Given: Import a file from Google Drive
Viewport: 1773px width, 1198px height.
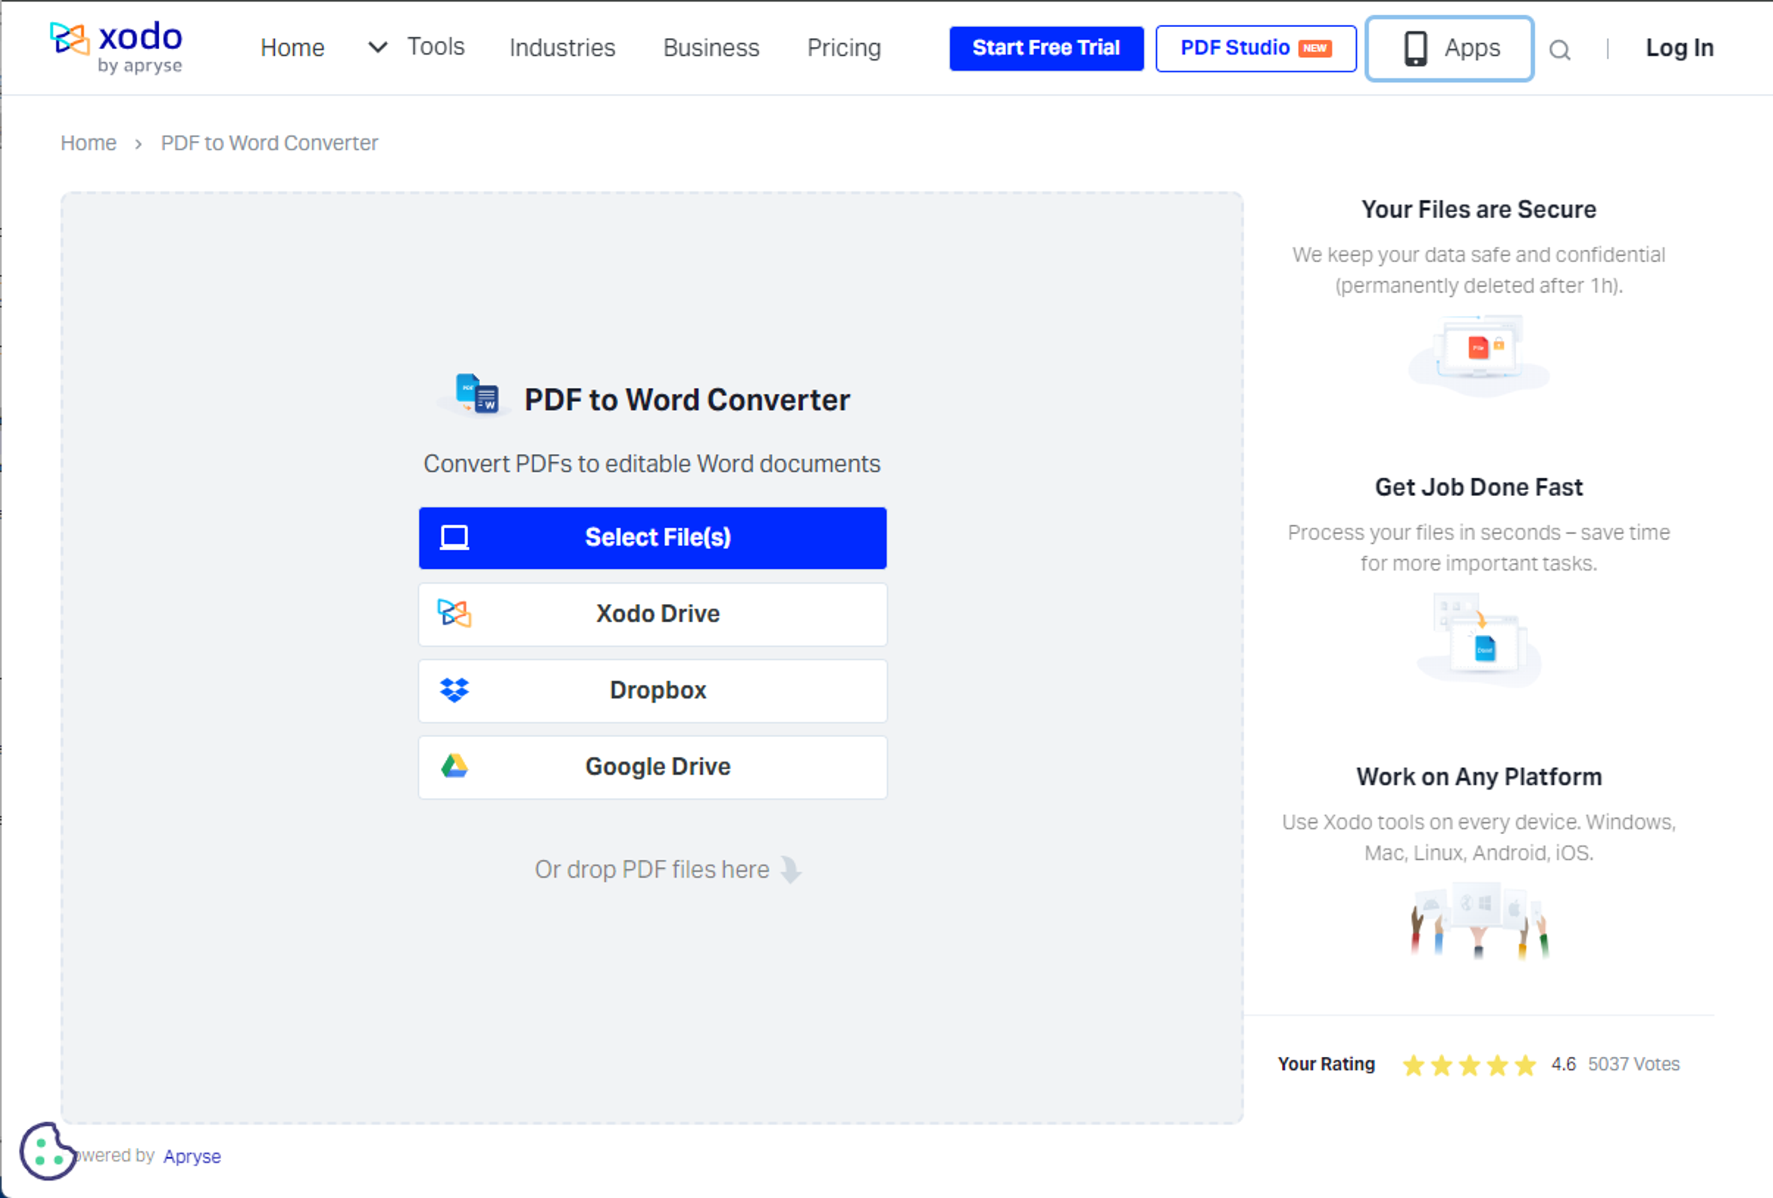Looking at the screenshot, I should 652,766.
